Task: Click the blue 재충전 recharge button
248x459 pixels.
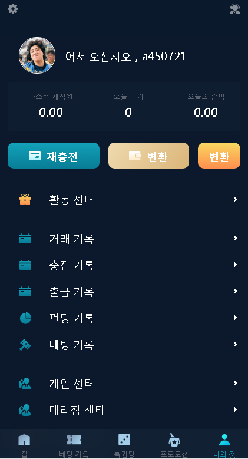Action: [54, 156]
